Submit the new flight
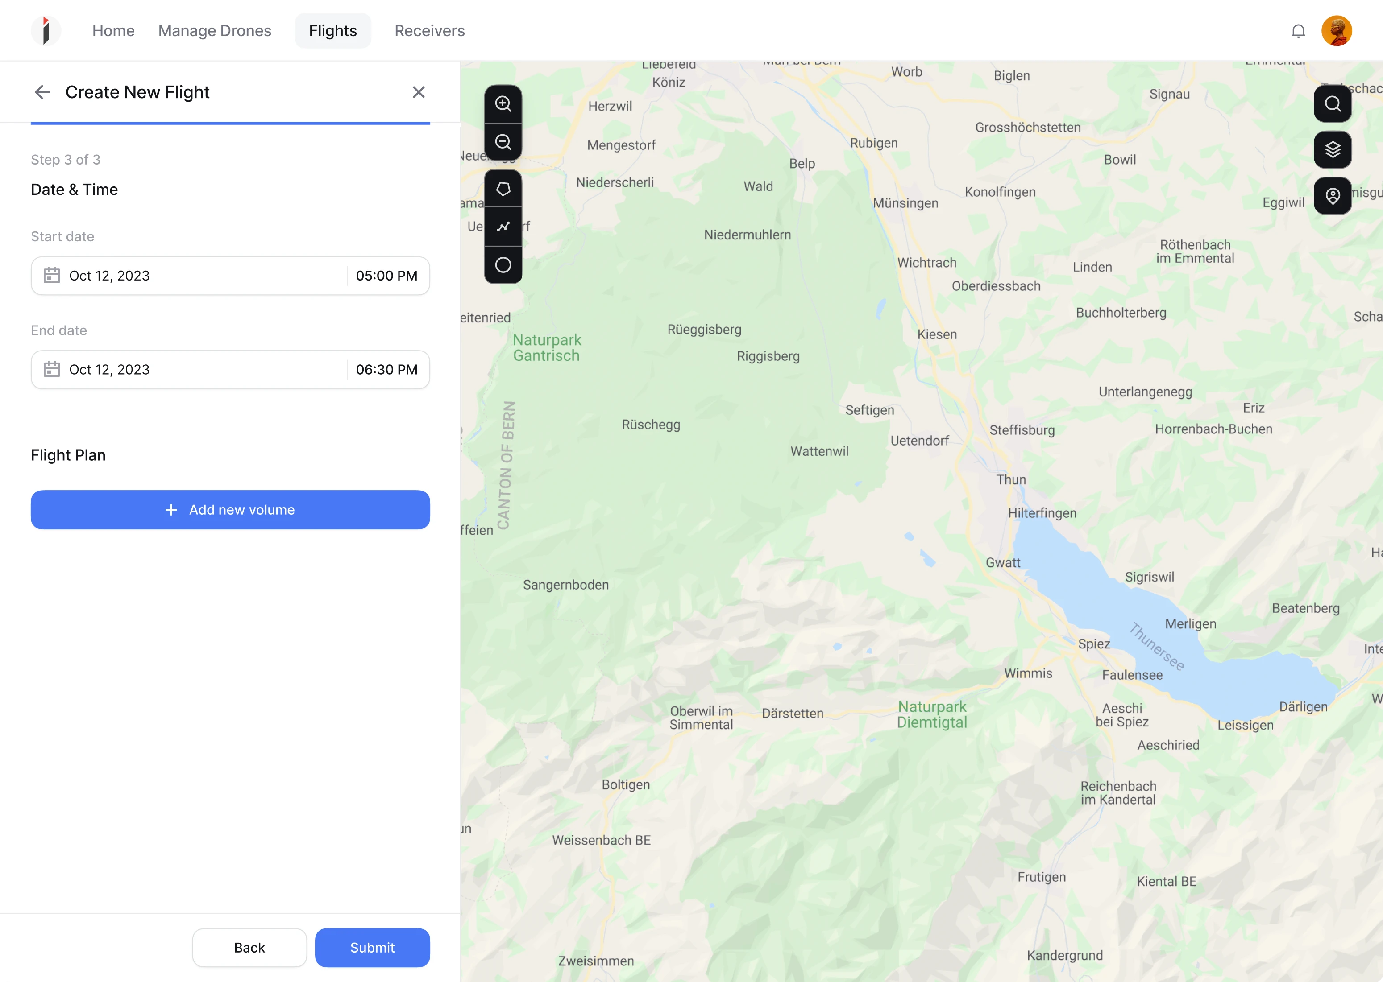Viewport: 1383px width, 982px height. click(372, 948)
